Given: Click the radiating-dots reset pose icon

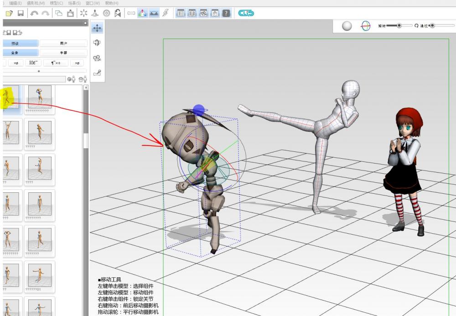Looking at the screenshot, I should [84, 13].
